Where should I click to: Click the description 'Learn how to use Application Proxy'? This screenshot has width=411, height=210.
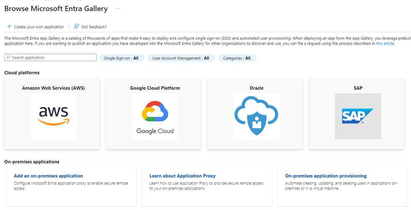[x=206, y=186]
